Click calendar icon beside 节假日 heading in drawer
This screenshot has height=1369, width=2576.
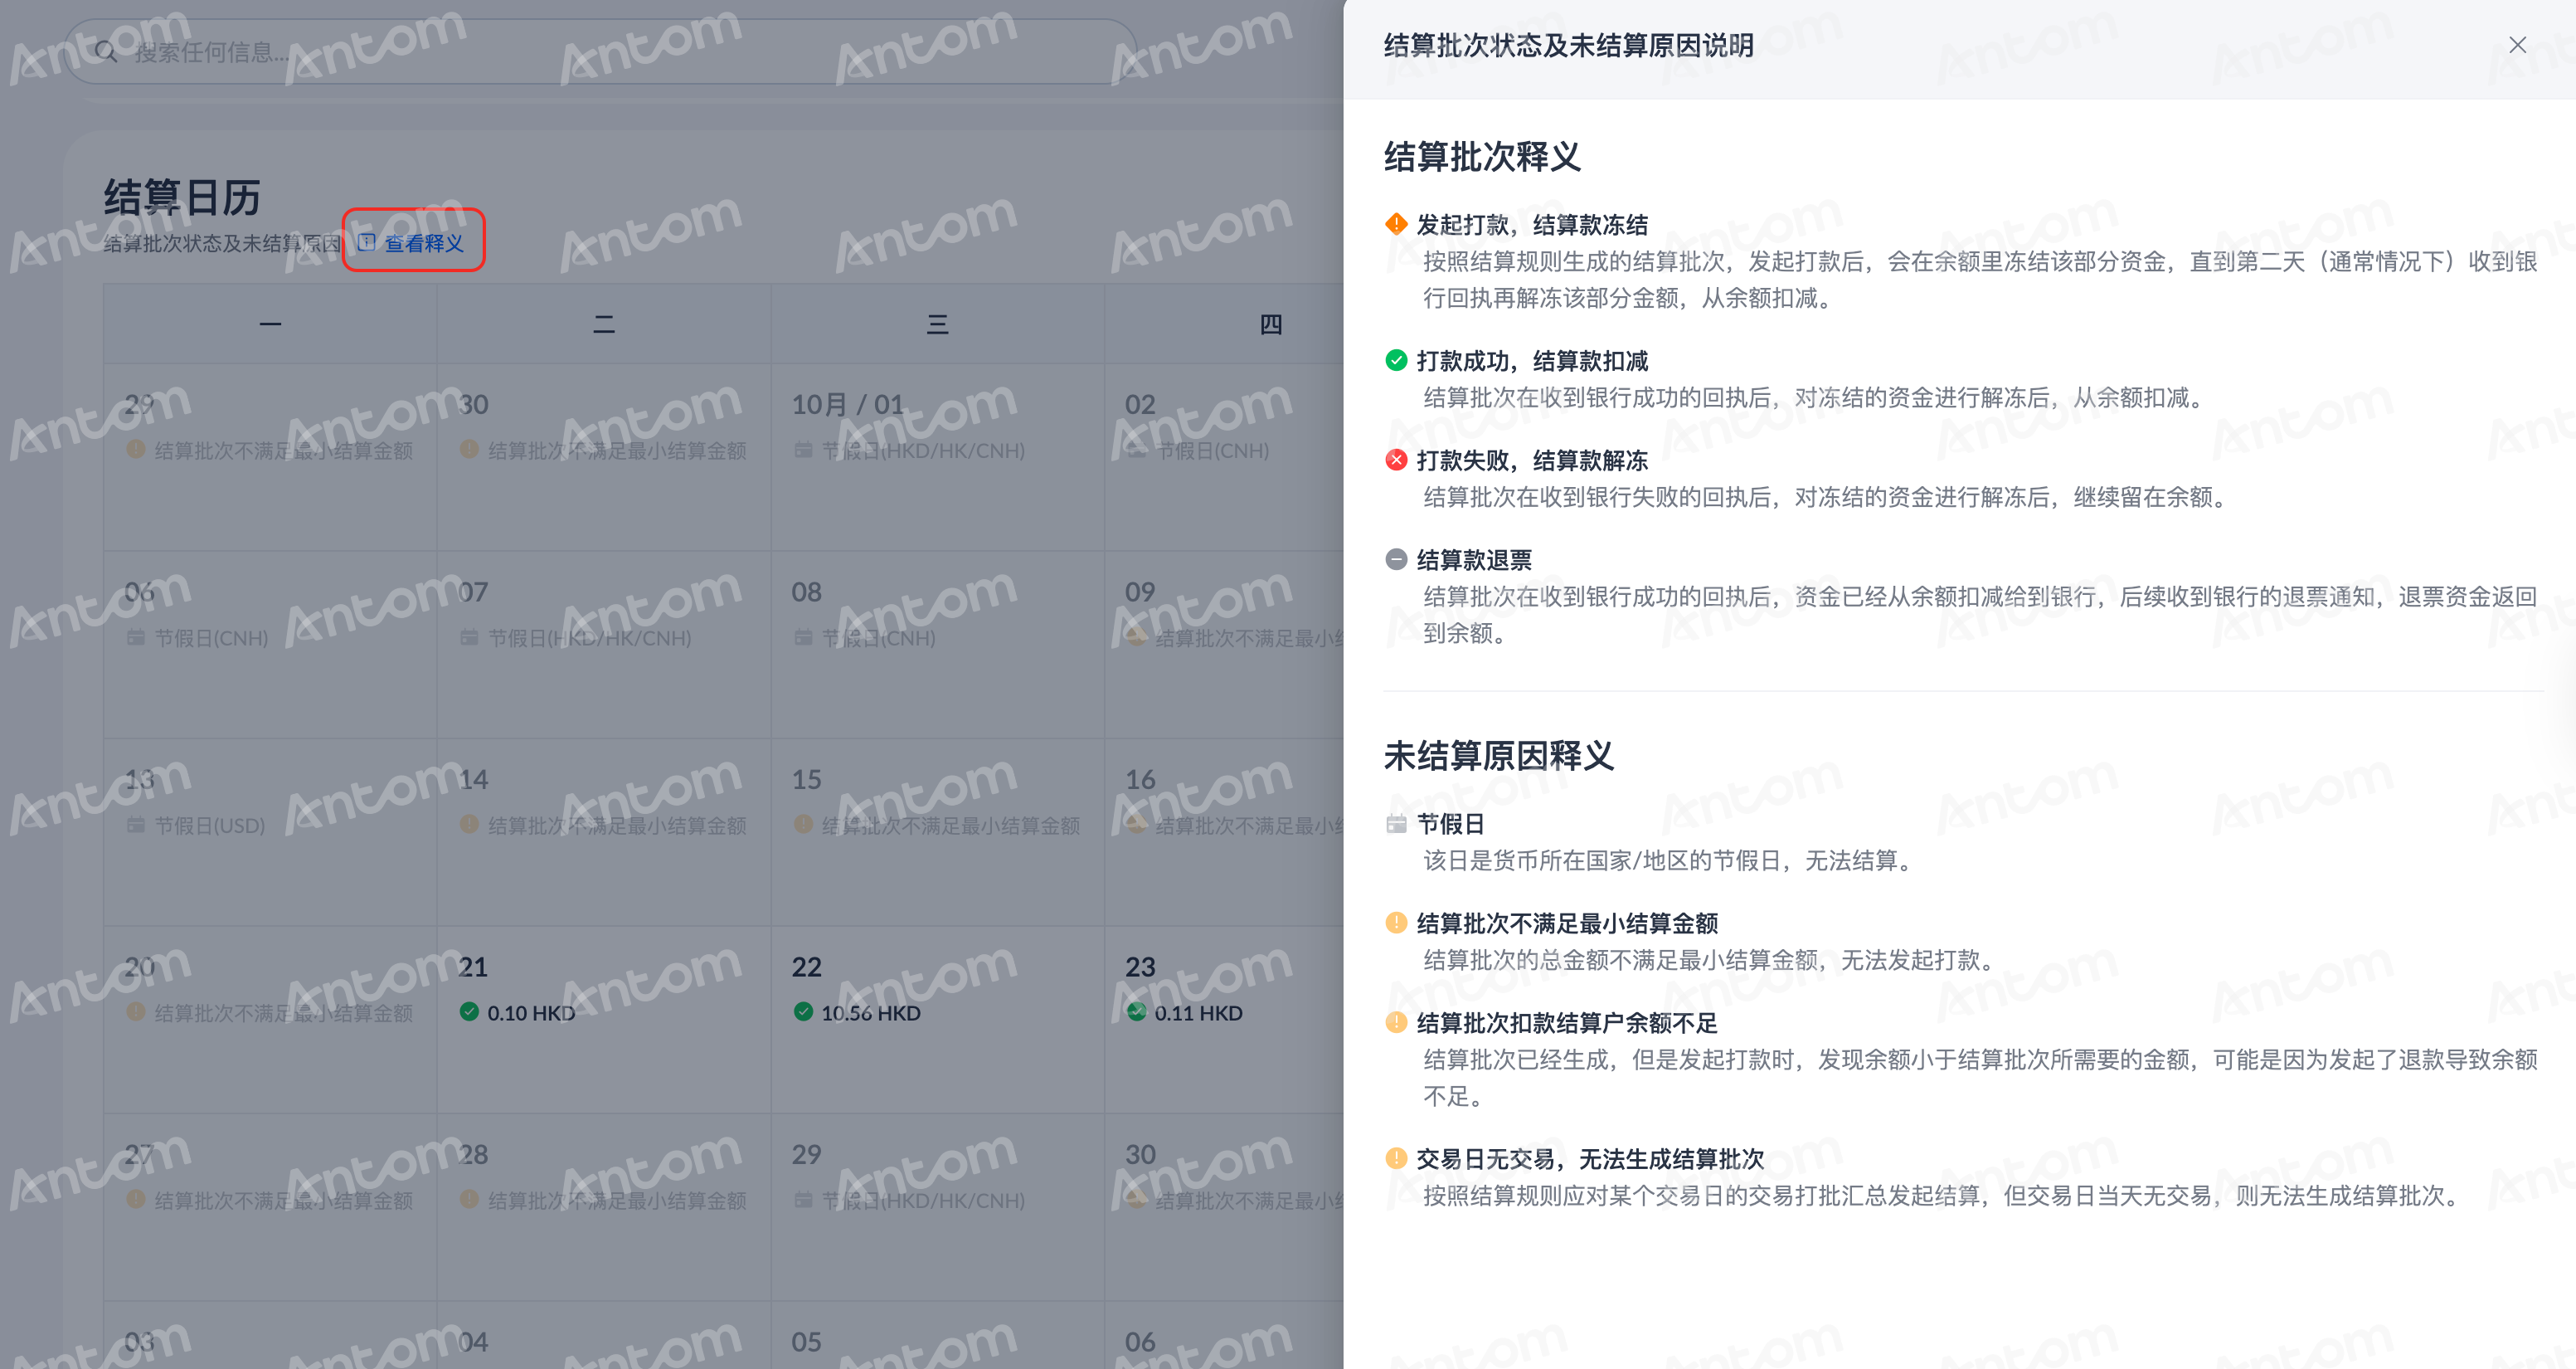pyautogui.click(x=1396, y=824)
